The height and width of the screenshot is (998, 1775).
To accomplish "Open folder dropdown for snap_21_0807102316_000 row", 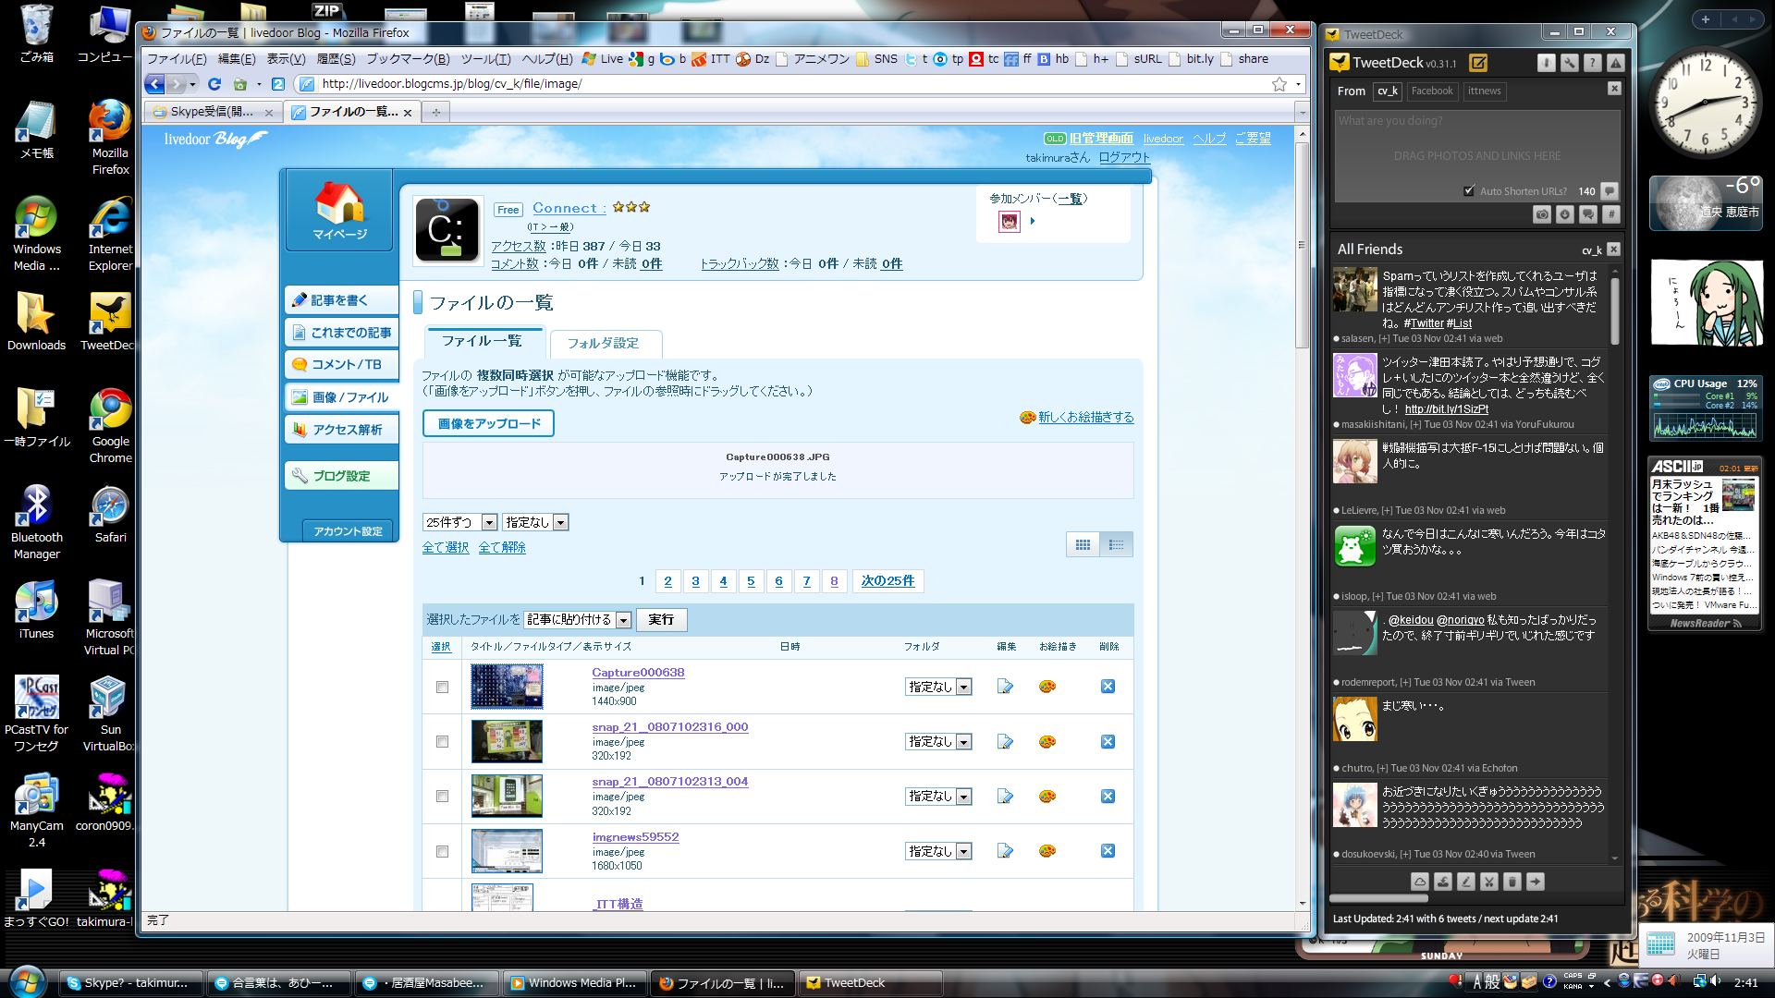I will 938,742.
